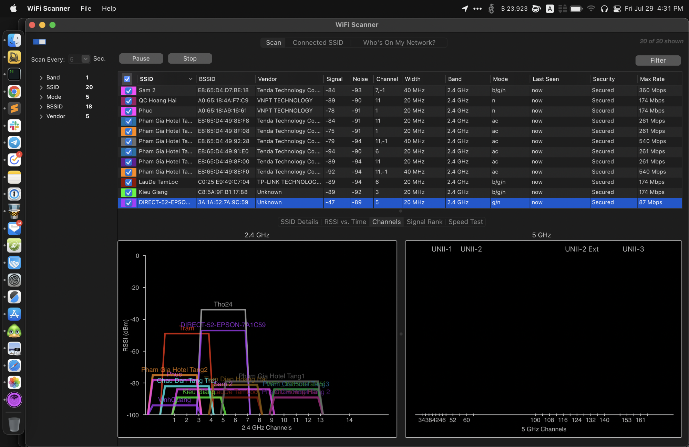Click the Filter button
Viewport: 689px width, 447px height.
(x=658, y=60)
